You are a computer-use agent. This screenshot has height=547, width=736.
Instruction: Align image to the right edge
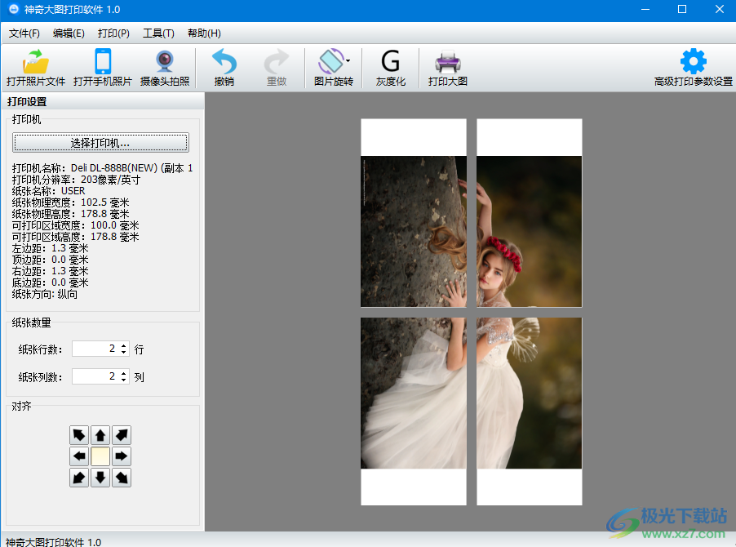click(x=122, y=456)
